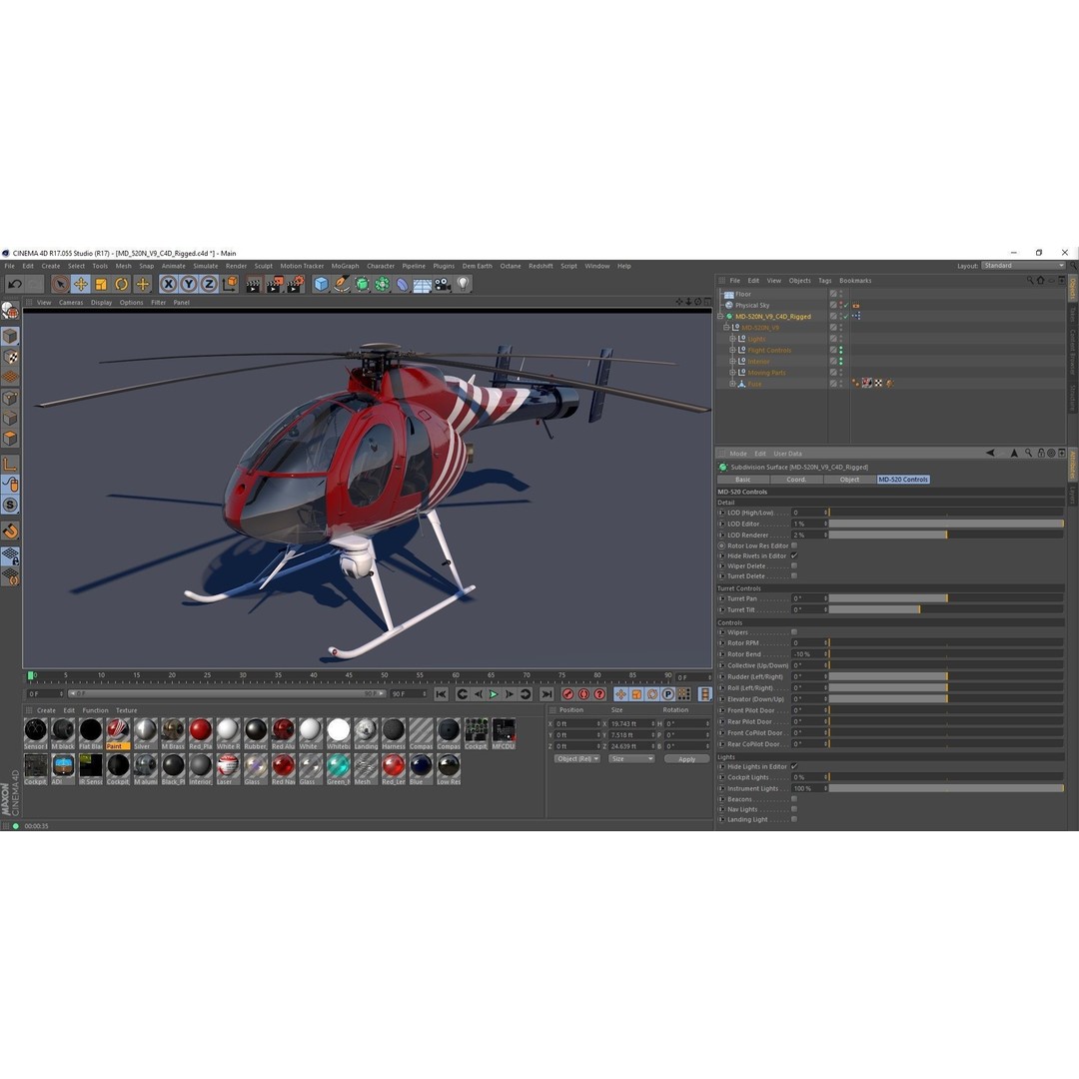Enable Texture mode in left palette

click(x=10, y=357)
